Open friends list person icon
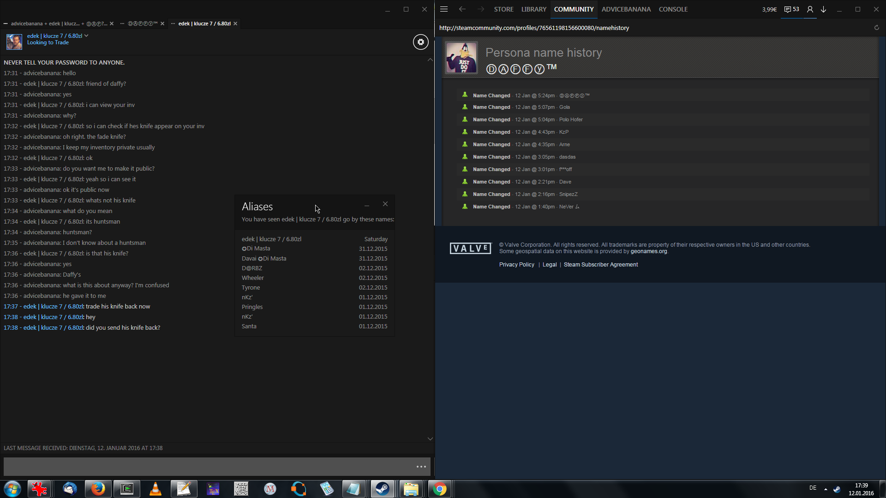 tap(810, 9)
